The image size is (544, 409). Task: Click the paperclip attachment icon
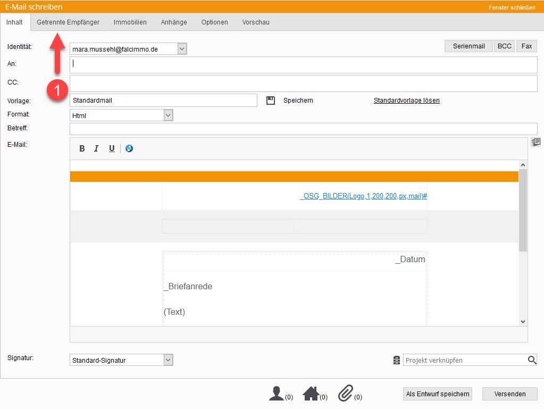[x=346, y=394]
